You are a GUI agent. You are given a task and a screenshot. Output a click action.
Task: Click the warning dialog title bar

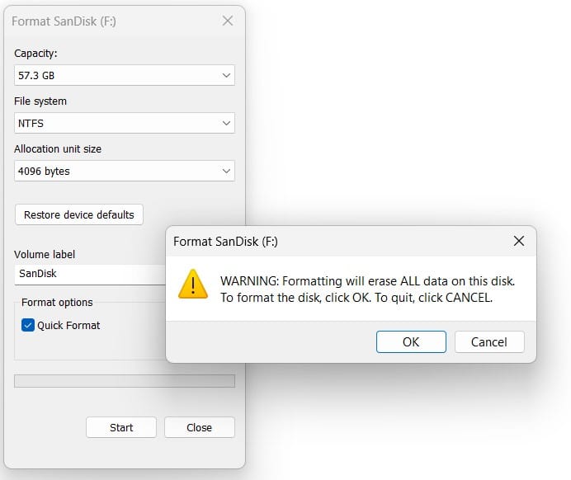click(x=330, y=242)
